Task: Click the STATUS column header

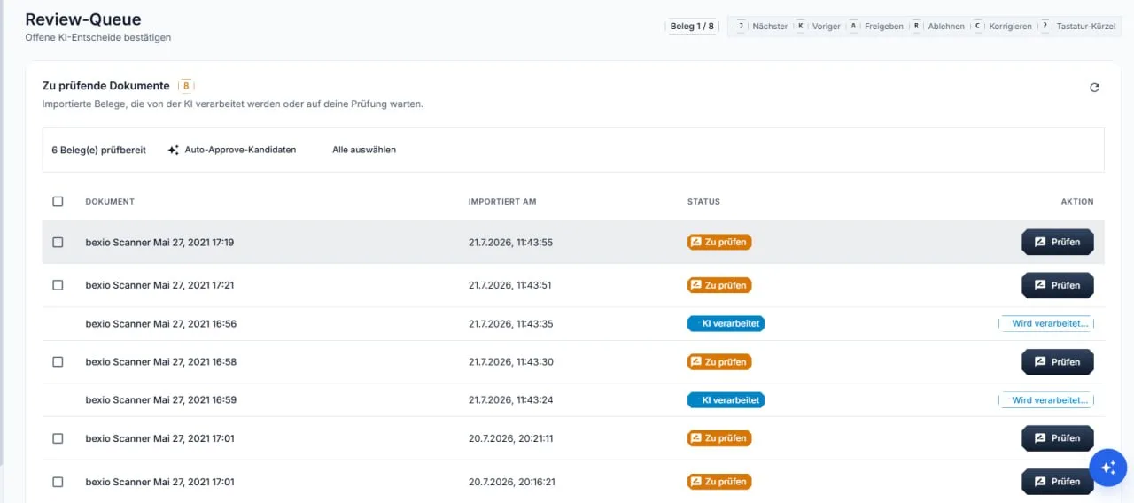Action: tap(703, 202)
